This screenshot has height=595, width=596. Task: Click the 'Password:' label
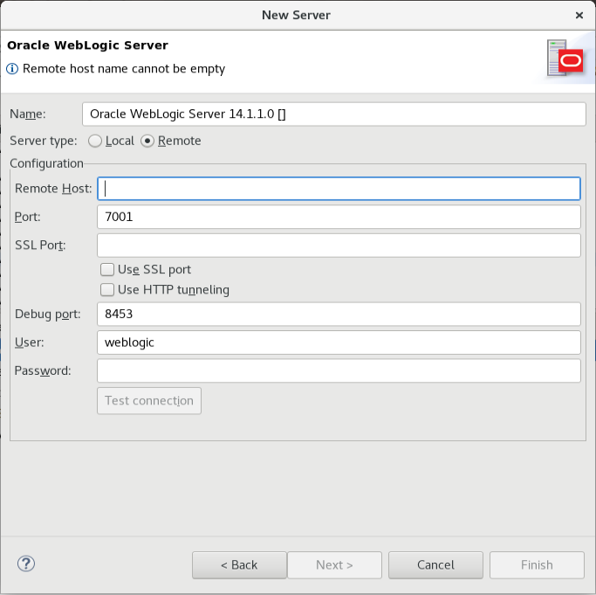pyautogui.click(x=43, y=370)
